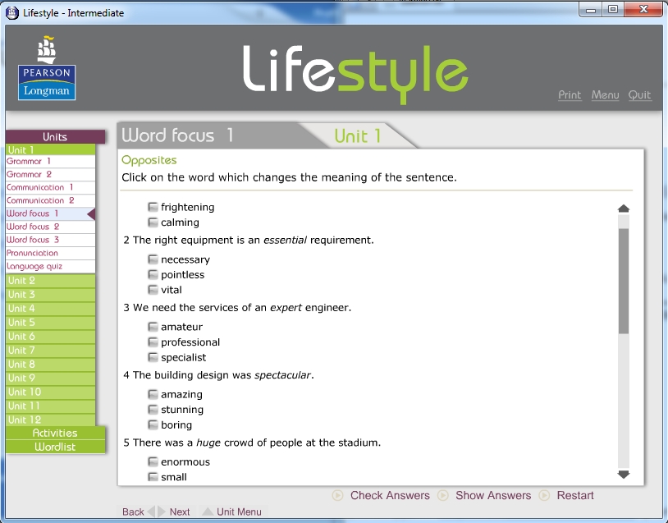Image resolution: width=668 pixels, height=523 pixels.
Task: Click the Back label
Action: [133, 512]
